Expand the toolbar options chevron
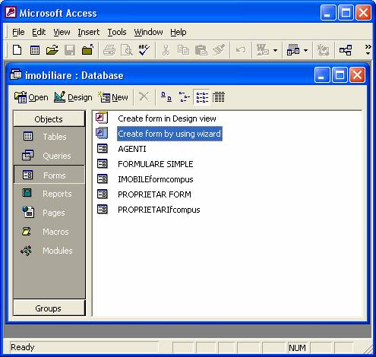The height and width of the screenshot is (357, 376). pos(368,49)
